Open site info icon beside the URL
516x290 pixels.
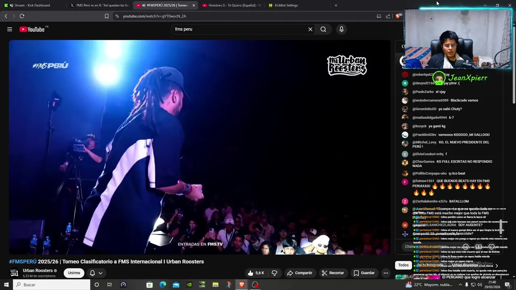coord(117,16)
